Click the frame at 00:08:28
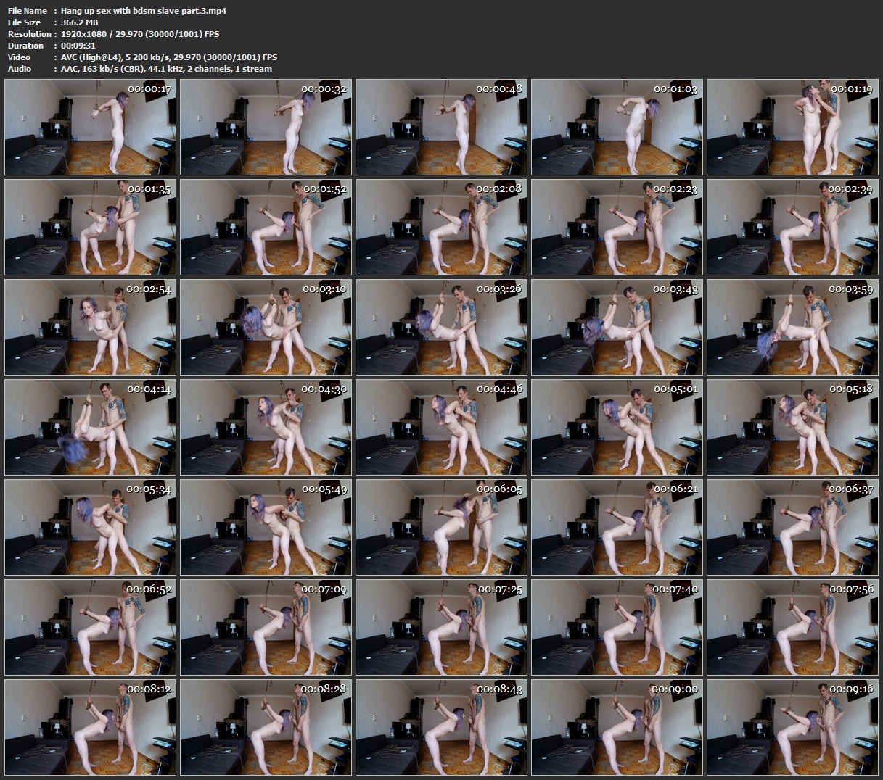 point(266,727)
